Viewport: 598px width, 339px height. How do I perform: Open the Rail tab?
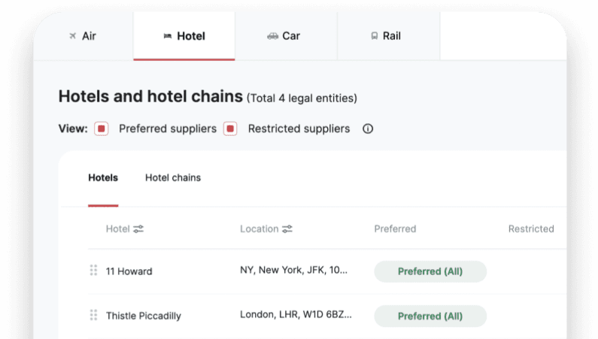click(389, 36)
